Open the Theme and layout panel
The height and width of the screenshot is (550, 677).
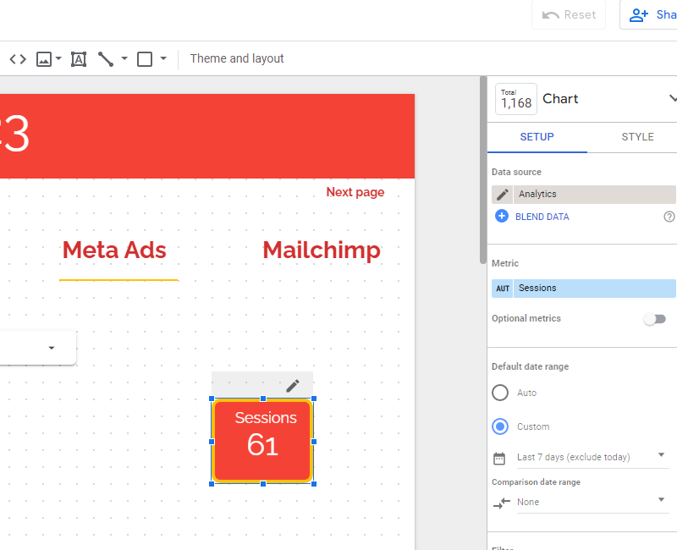coord(237,58)
